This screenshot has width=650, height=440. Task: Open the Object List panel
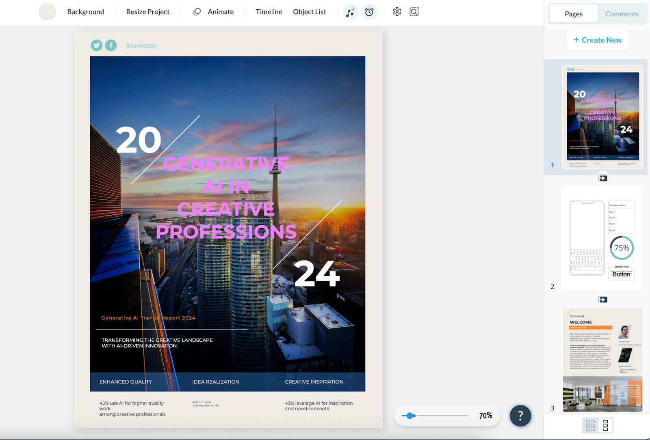[x=309, y=12]
